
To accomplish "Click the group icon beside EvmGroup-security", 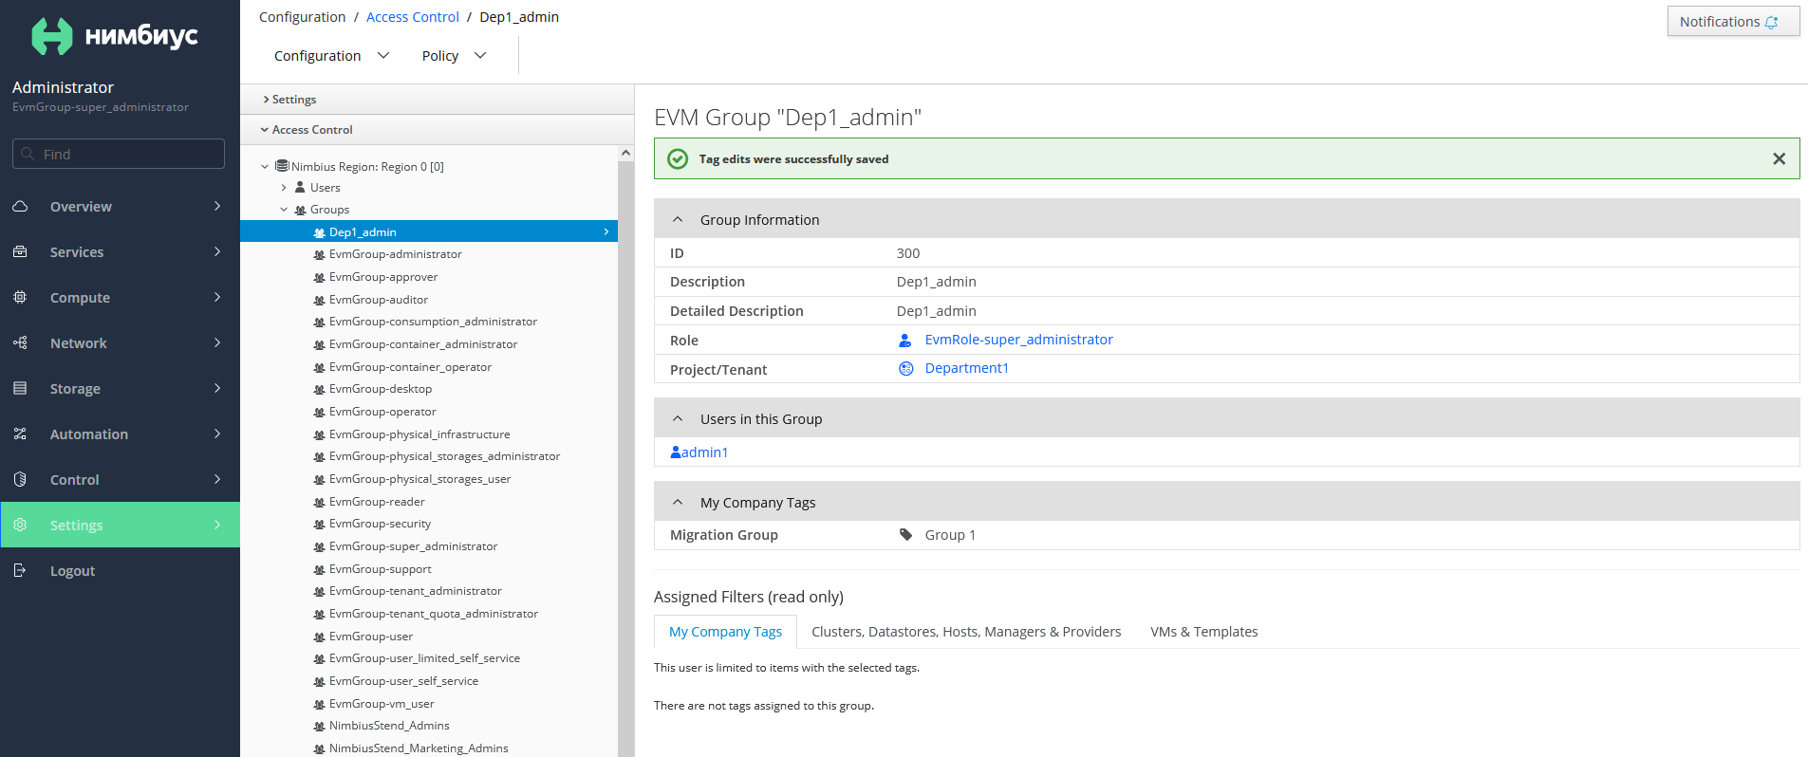I will pyautogui.click(x=319, y=524).
